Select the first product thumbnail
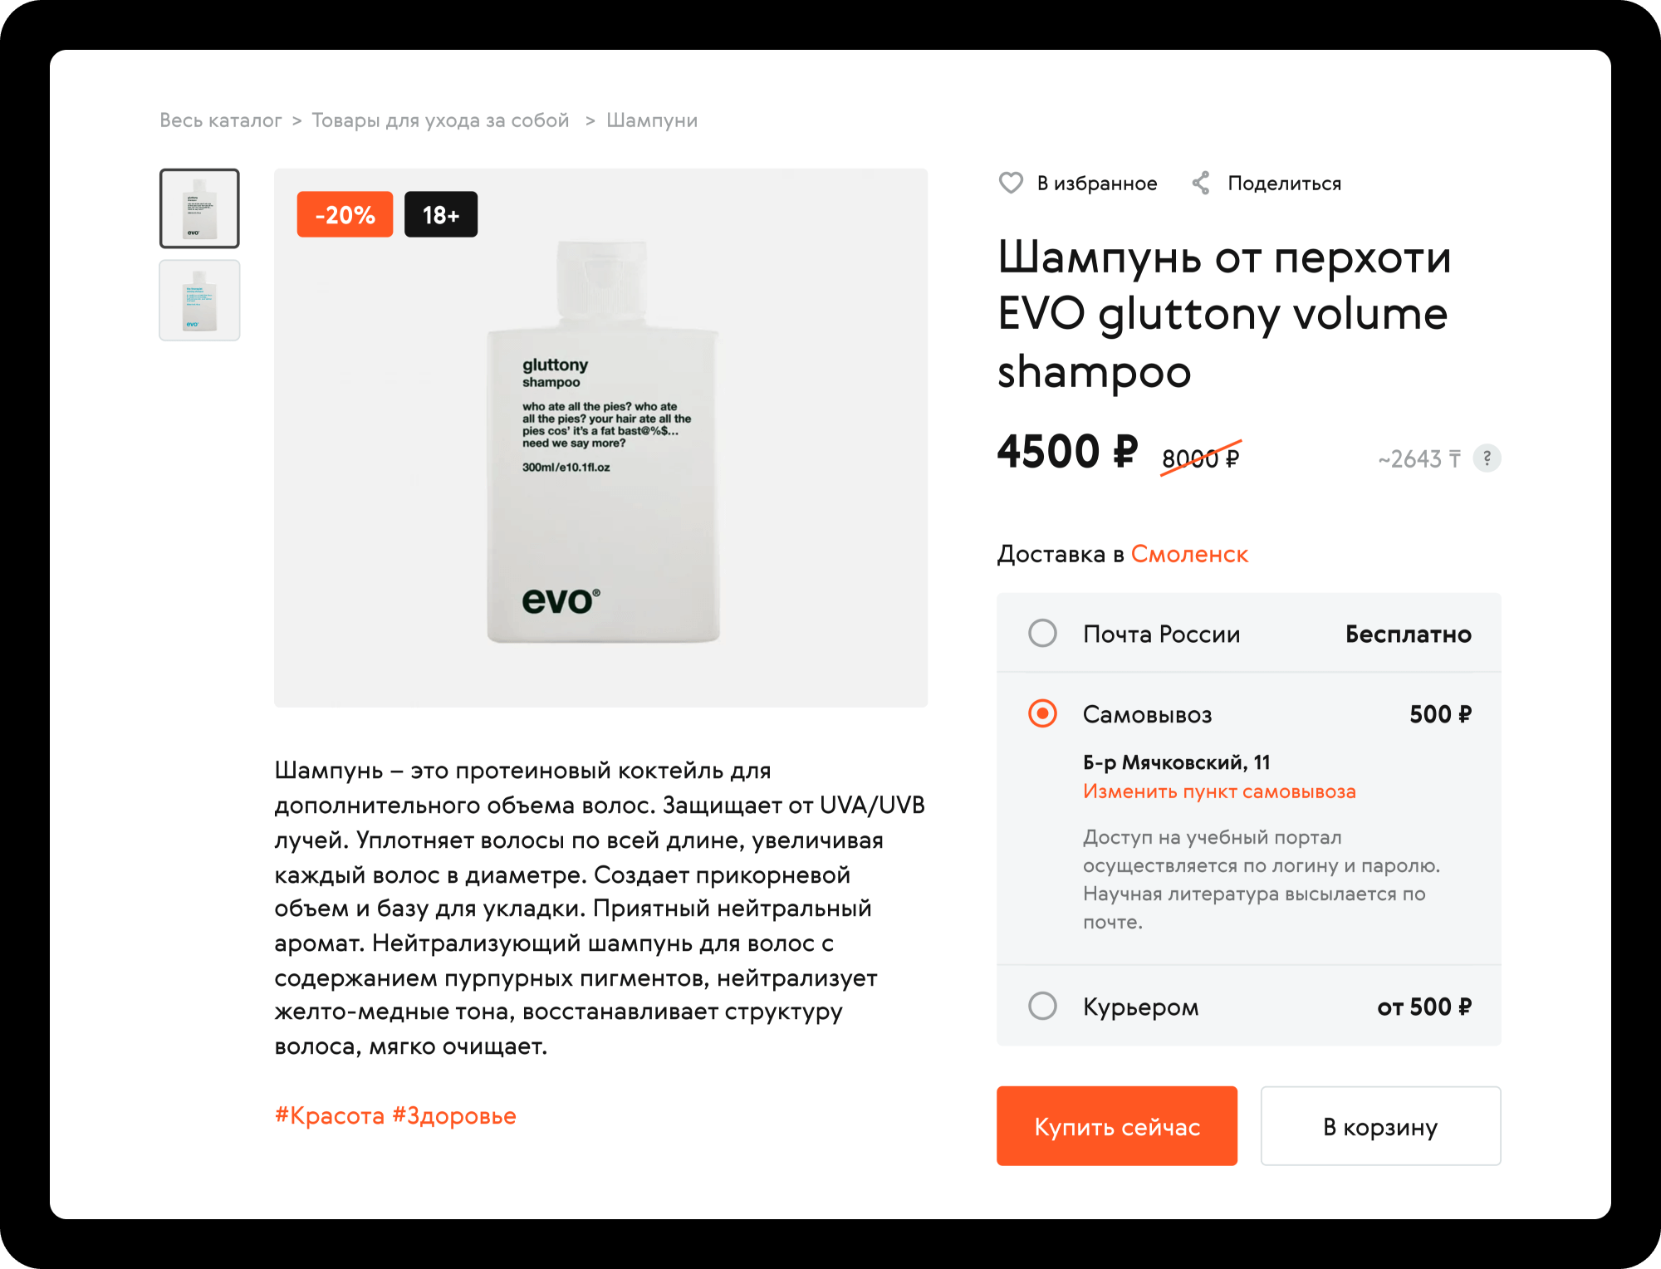The image size is (1661, 1269). pos(199,208)
